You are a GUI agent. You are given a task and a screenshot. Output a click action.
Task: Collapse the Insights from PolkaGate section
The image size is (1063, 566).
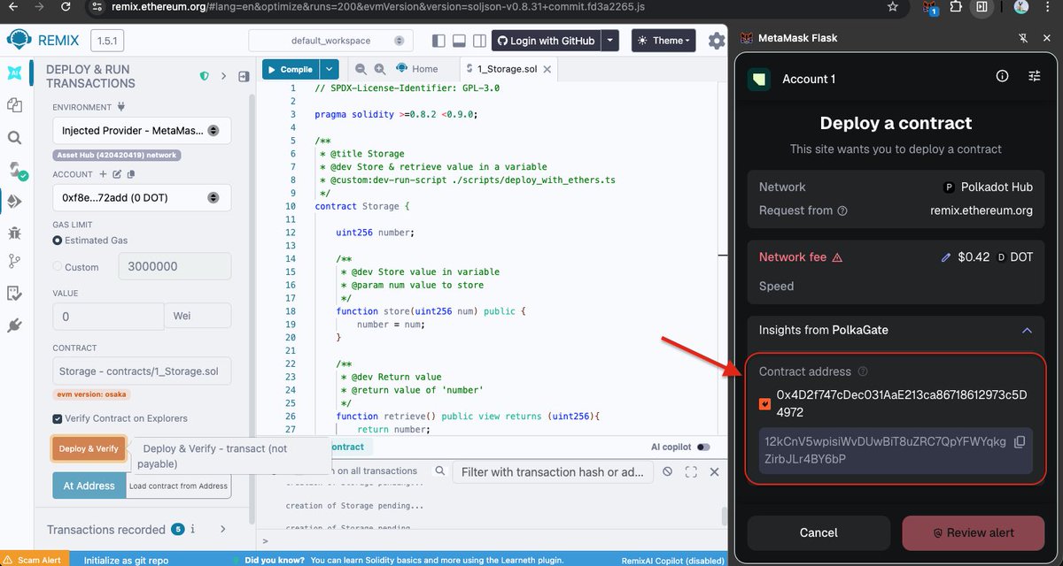(x=1027, y=330)
